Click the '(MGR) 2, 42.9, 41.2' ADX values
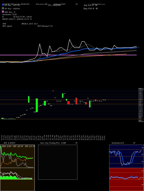 click(29, 24)
